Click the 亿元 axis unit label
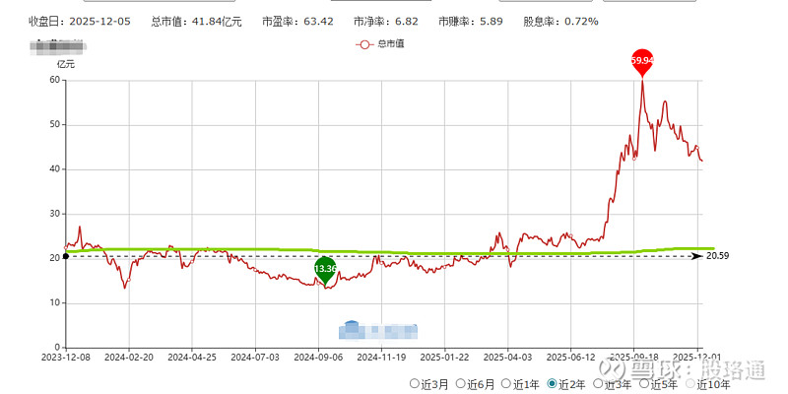This screenshot has width=788, height=394. (x=65, y=64)
